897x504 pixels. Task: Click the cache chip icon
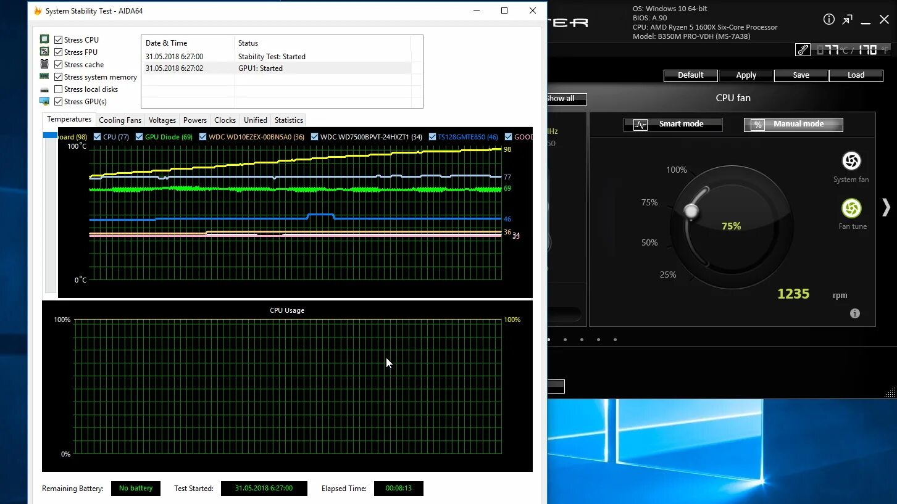pos(44,64)
